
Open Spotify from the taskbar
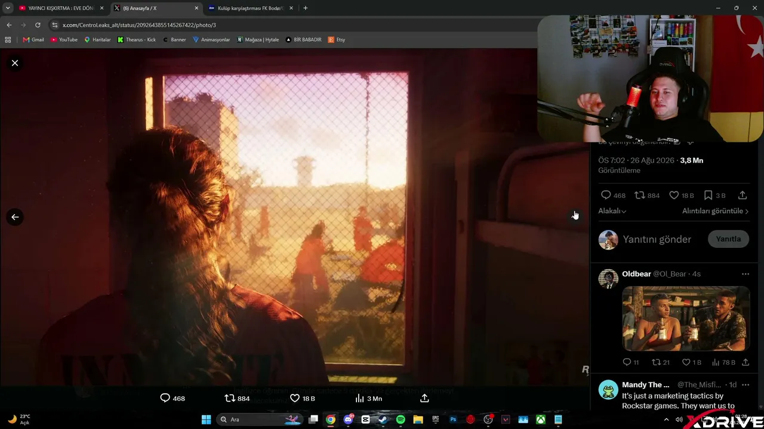point(401,419)
